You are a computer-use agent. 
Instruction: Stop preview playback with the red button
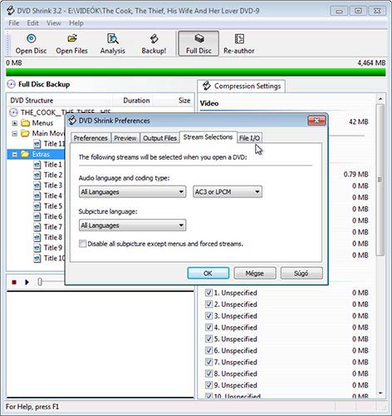coord(14,282)
